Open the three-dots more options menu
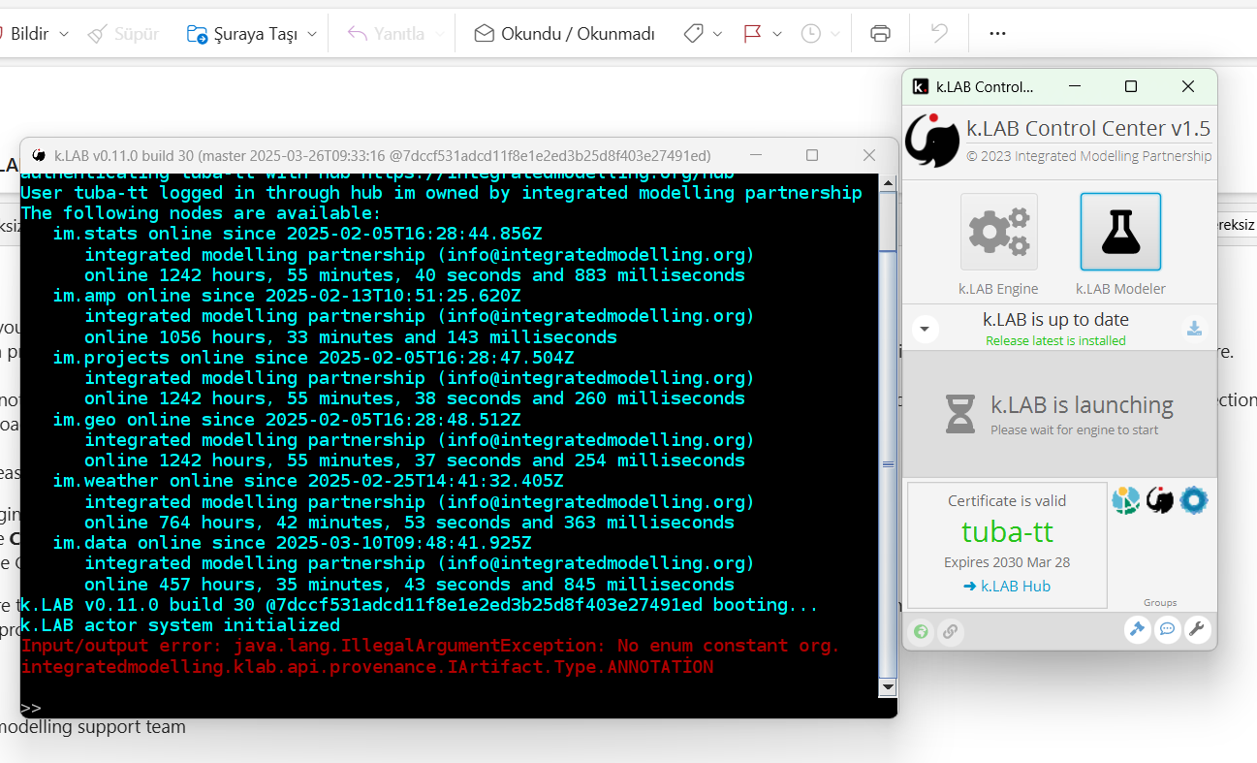The width and height of the screenshot is (1257, 763). point(997,34)
